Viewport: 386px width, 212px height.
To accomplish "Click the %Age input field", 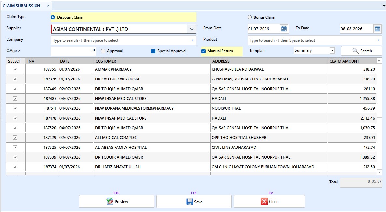I will pyautogui.click(x=73, y=51).
